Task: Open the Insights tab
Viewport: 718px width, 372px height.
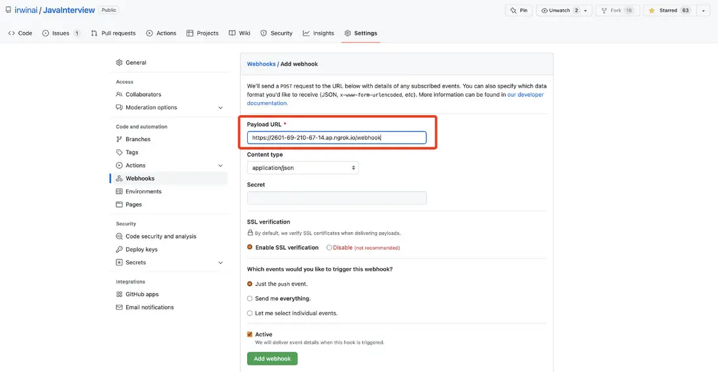Action: (318, 33)
